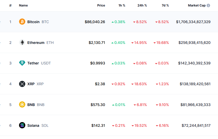Click the Bitcoin coin logo icon
This screenshot has height=139, width=218.
22,22
